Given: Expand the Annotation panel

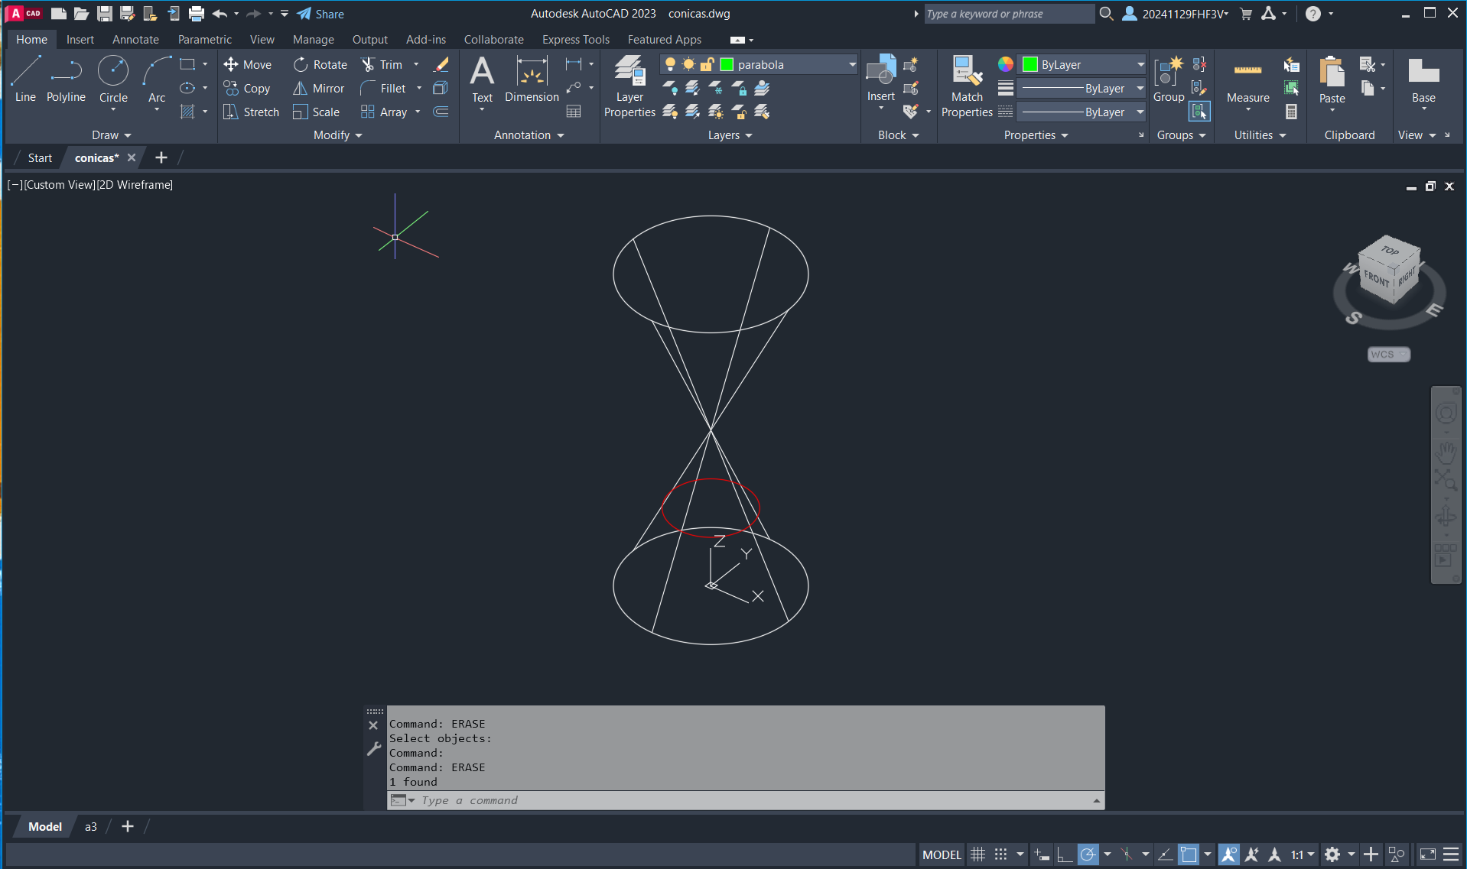Looking at the screenshot, I should 529,135.
